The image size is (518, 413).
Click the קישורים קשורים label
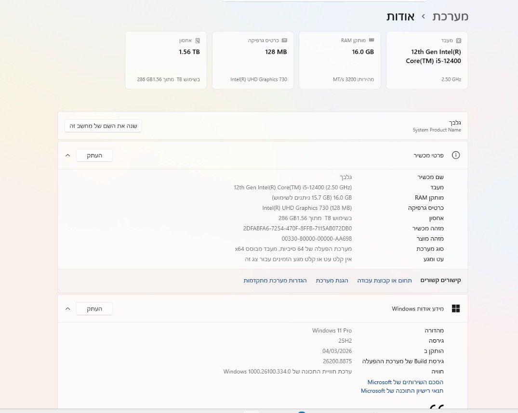[x=441, y=280]
